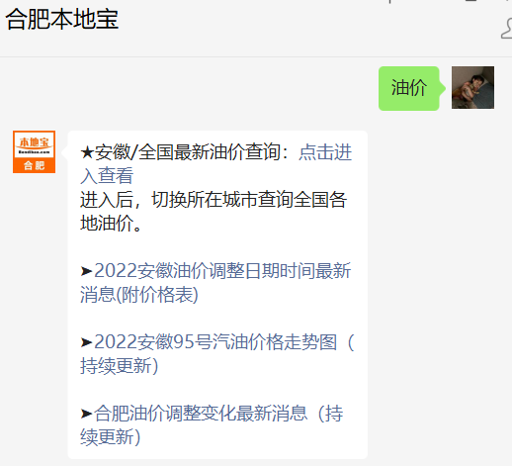Click 续更新) line under 合肥油价 link
The height and width of the screenshot is (466, 512).
tap(111, 437)
